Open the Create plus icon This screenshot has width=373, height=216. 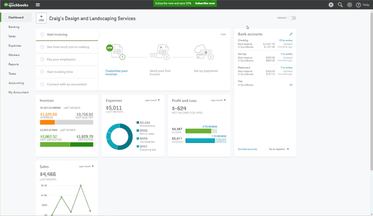331,5
